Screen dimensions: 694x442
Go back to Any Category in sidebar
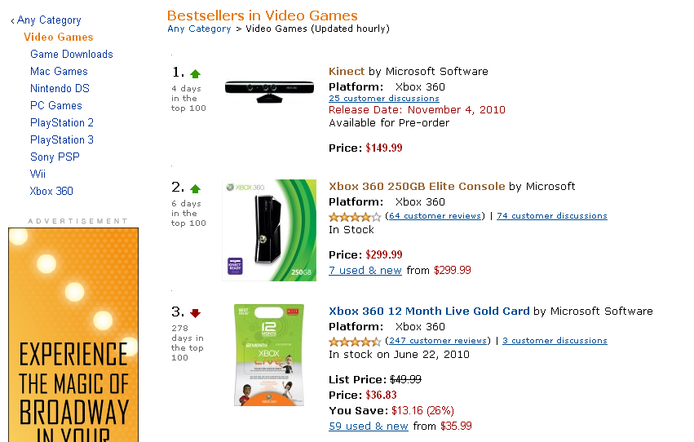click(x=49, y=20)
